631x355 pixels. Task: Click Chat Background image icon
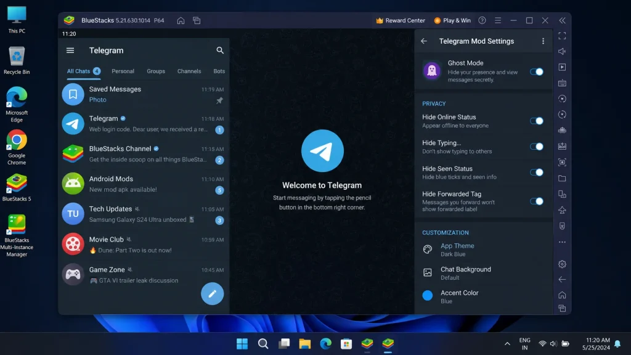click(x=428, y=273)
